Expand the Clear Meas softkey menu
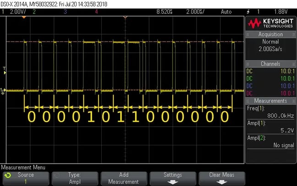297x186 pixels. click(222, 178)
